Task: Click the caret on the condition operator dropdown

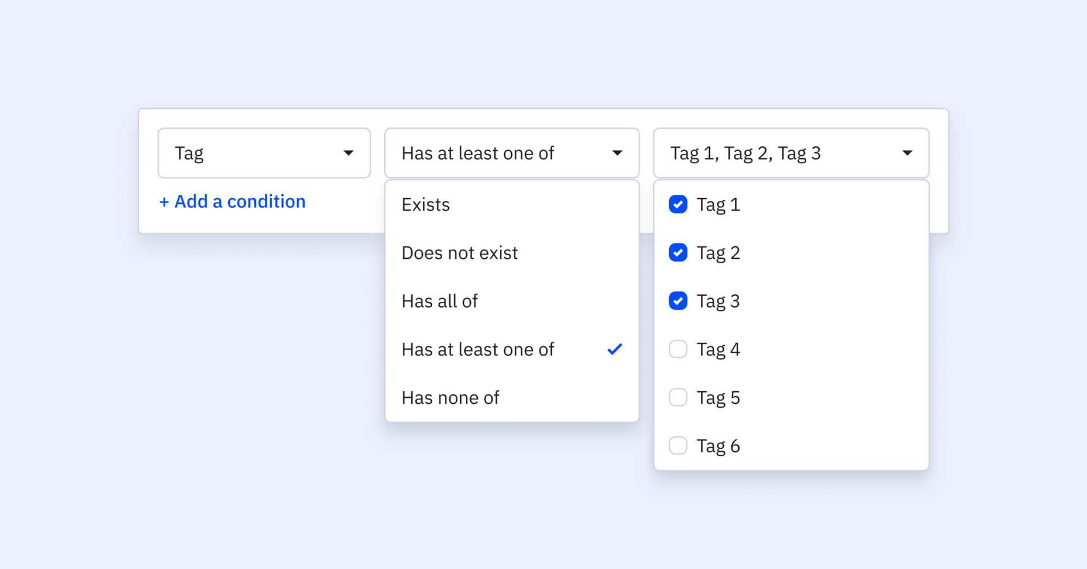Action: tap(617, 153)
